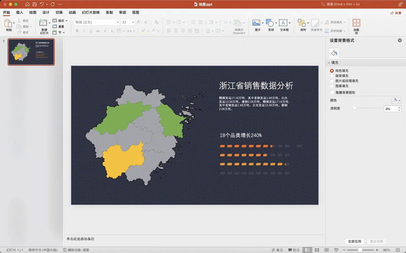Insert a text box with 文本框 icon
The height and width of the screenshot is (253, 406).
(283, 23)
